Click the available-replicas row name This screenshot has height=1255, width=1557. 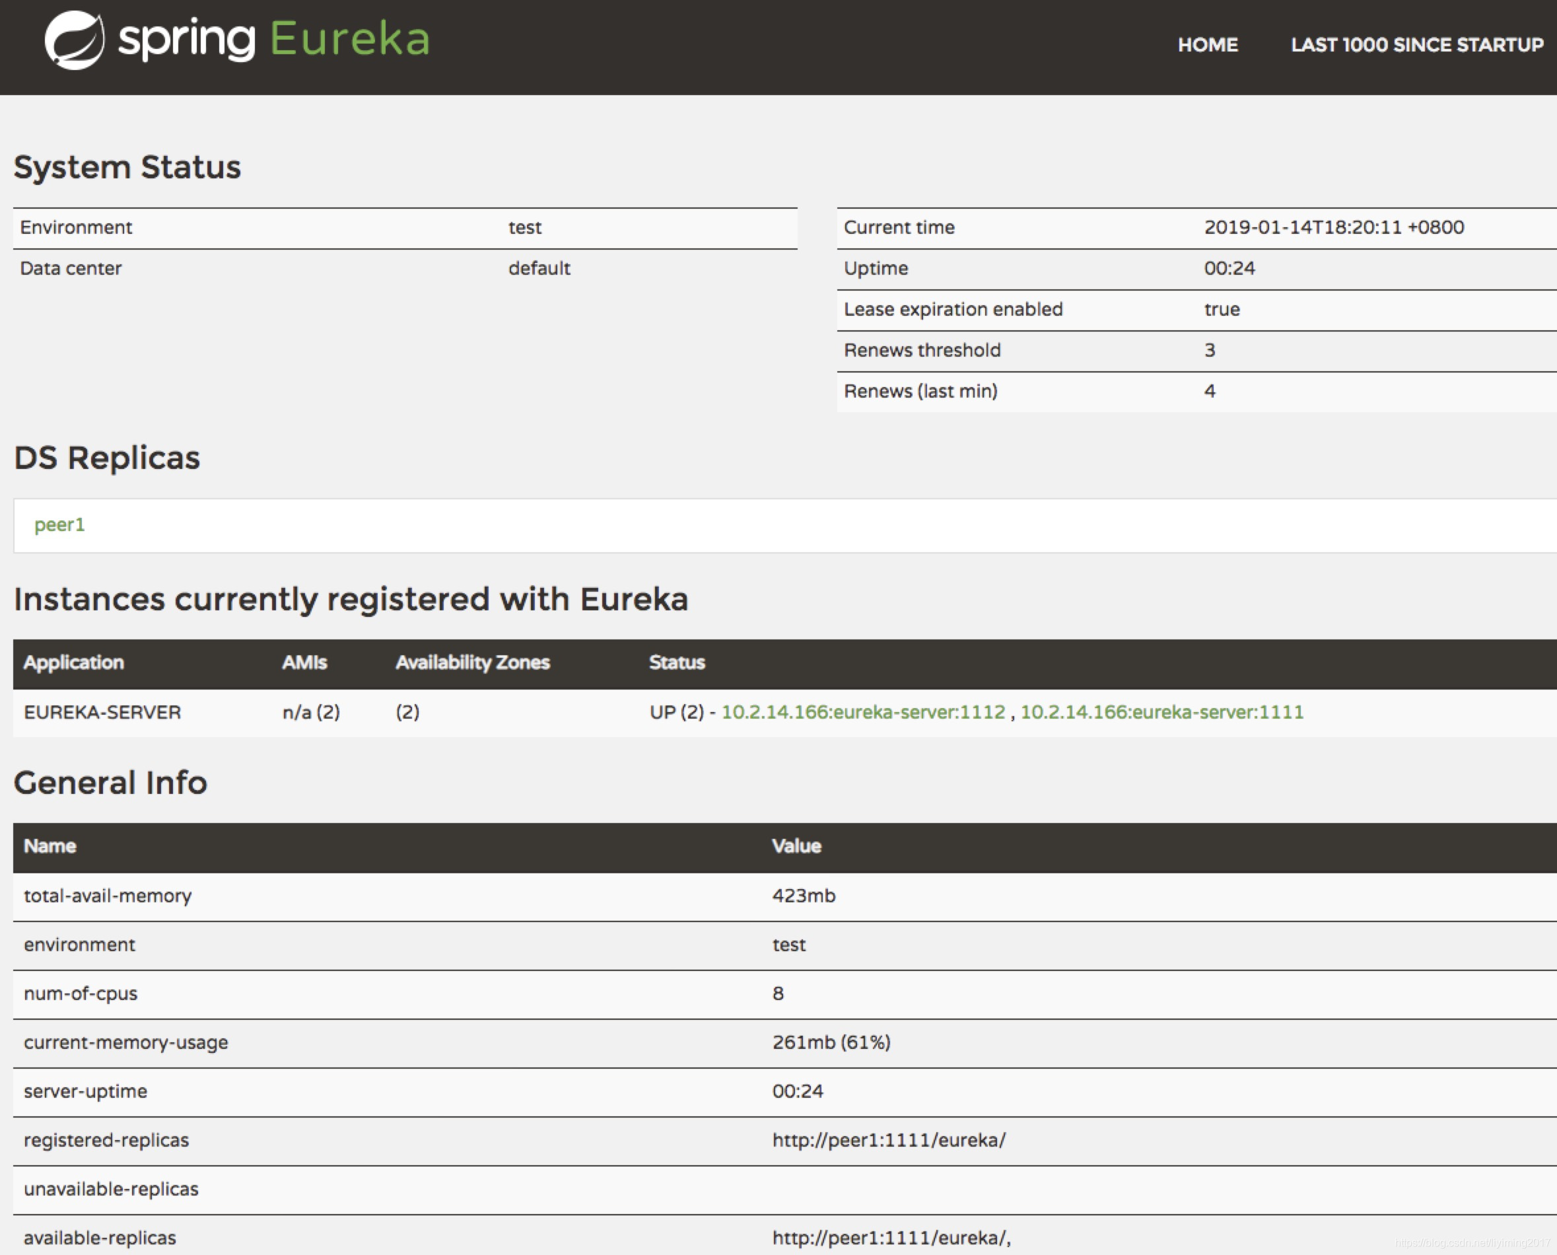coord(100,1238)
